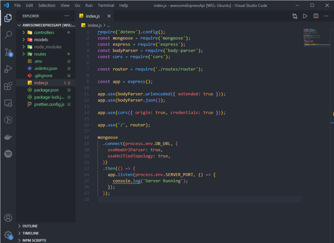
Task: Open the .gitignore file
Action: (46, 76)
